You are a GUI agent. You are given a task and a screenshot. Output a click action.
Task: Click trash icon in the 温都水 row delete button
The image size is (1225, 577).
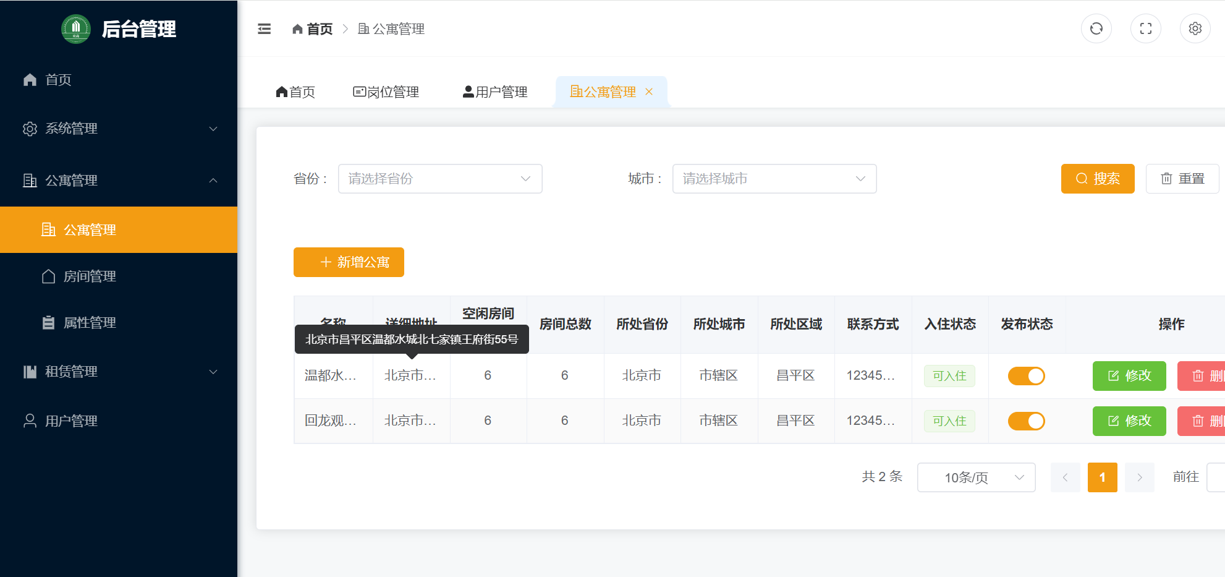pyautogui.click(x=1198, y=376)
